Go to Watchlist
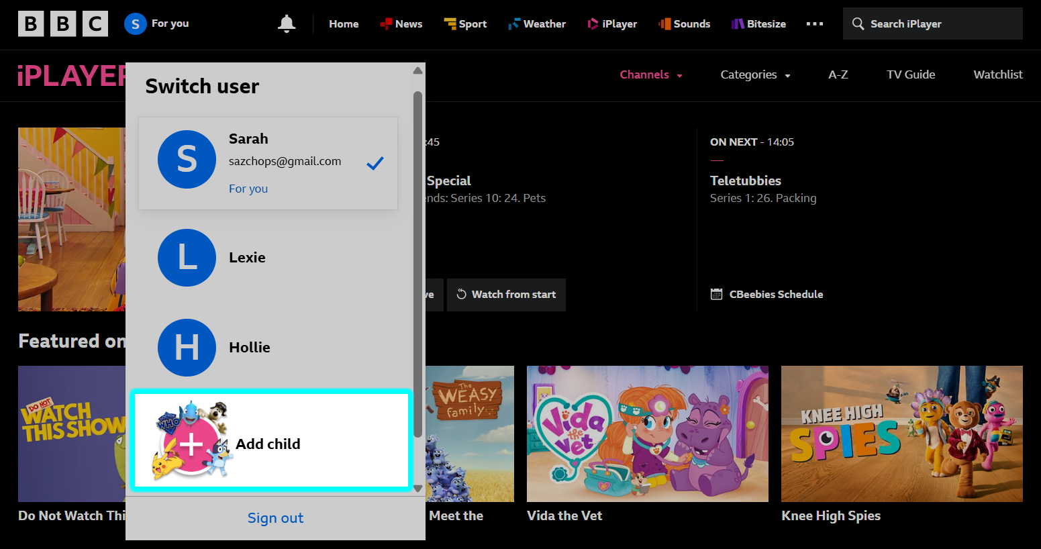The width and height of the screenshot is (1041, 549). point(998,74)
